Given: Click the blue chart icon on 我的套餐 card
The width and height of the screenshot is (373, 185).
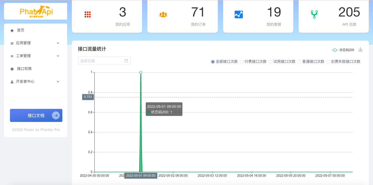Looking at the screenshot, I should (239, 14).
